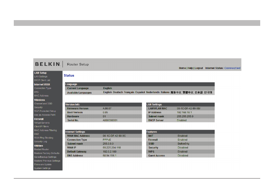Select Use as Access Point

coord(45,115)
